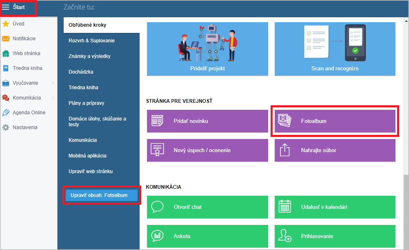The width and height of the screenshot is (409, 250).
Task: Click the gear icon for Nastavenia
Action: point(6,127)
